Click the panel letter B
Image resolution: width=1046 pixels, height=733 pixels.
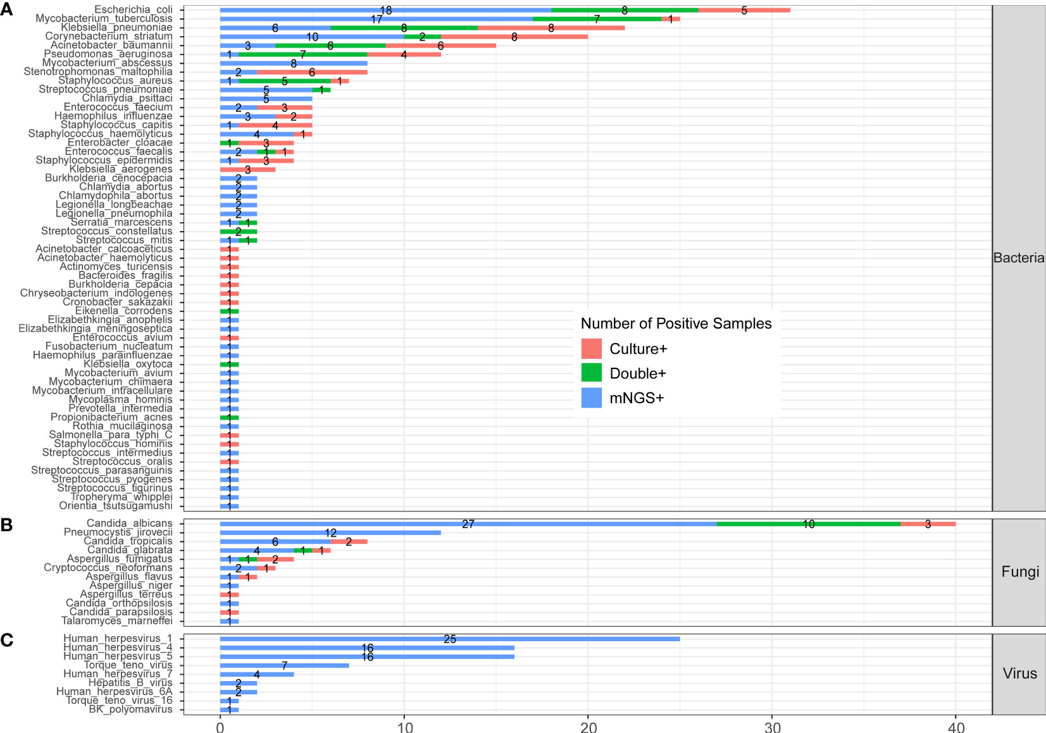pyautogui.click(x=6, y=525)
